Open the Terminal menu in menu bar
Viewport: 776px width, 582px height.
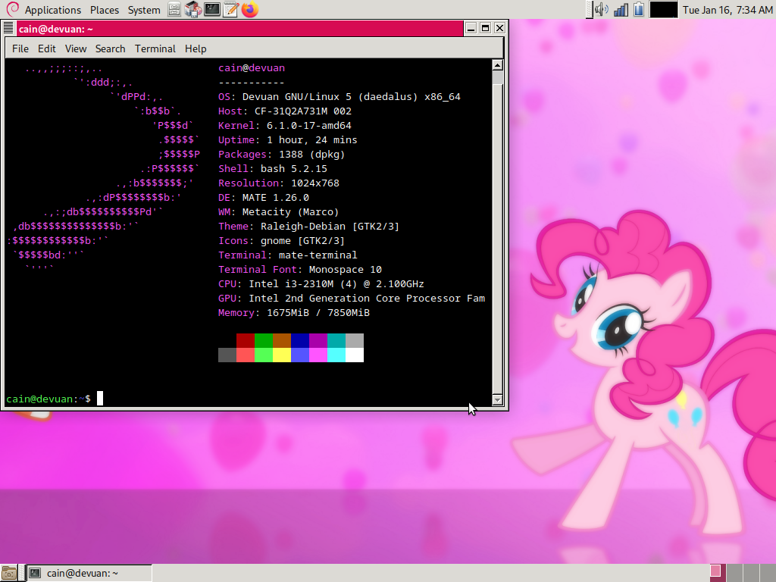click(x=155, y=48)
